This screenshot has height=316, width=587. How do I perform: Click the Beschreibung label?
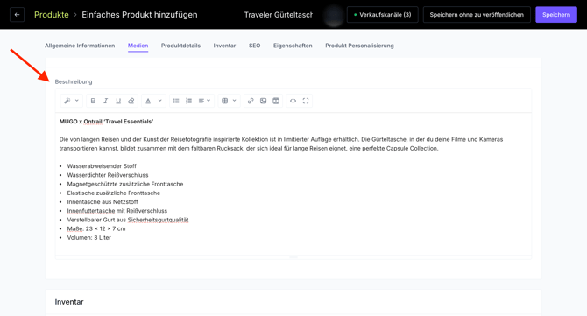pyautogui.click(x=74, y=81)
